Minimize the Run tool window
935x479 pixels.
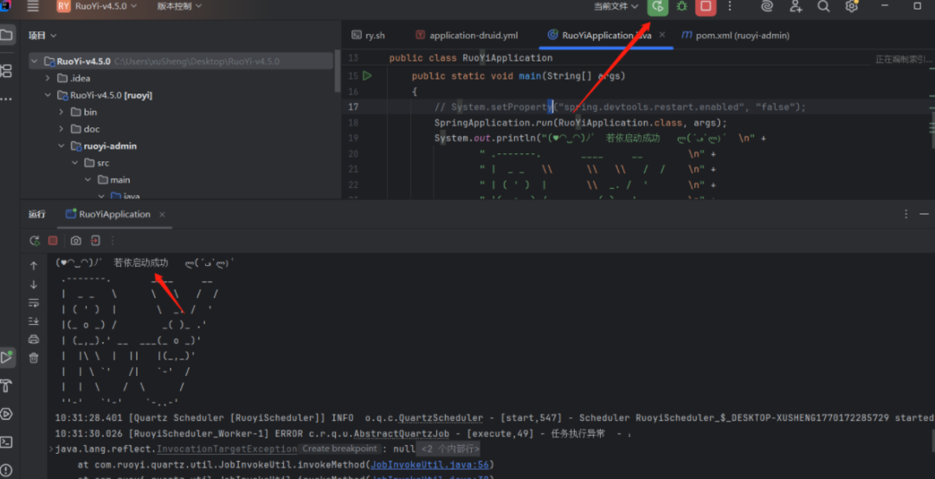coord(925,214)
